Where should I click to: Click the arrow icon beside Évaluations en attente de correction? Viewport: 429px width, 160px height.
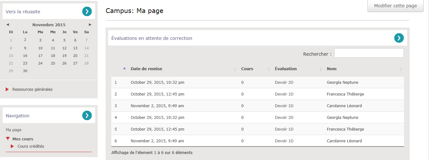point(399,38)
